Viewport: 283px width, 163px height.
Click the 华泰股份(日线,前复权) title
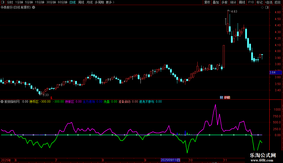[16, 8]
